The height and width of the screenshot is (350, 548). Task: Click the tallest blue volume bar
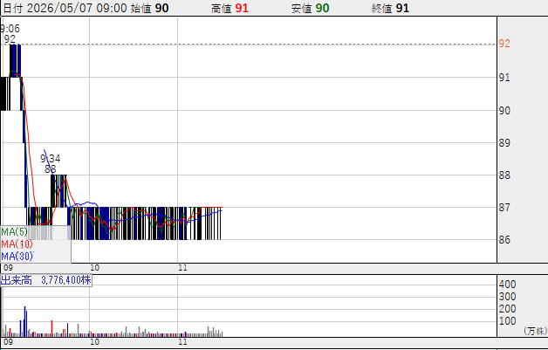(x=24, y=321)
